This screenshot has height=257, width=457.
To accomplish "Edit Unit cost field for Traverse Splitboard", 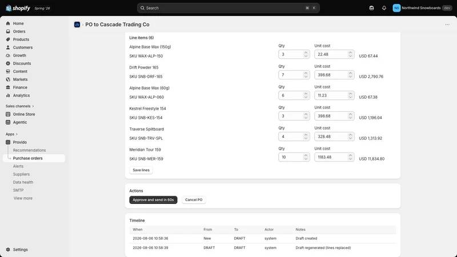I will pyautogui.click(x=334, y=136).
